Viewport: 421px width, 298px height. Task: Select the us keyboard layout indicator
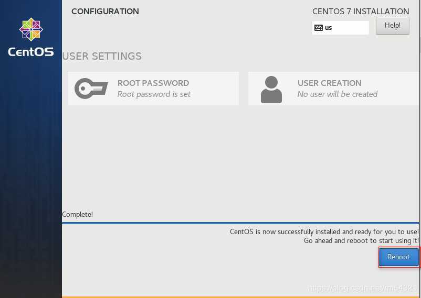coord(340,28)
